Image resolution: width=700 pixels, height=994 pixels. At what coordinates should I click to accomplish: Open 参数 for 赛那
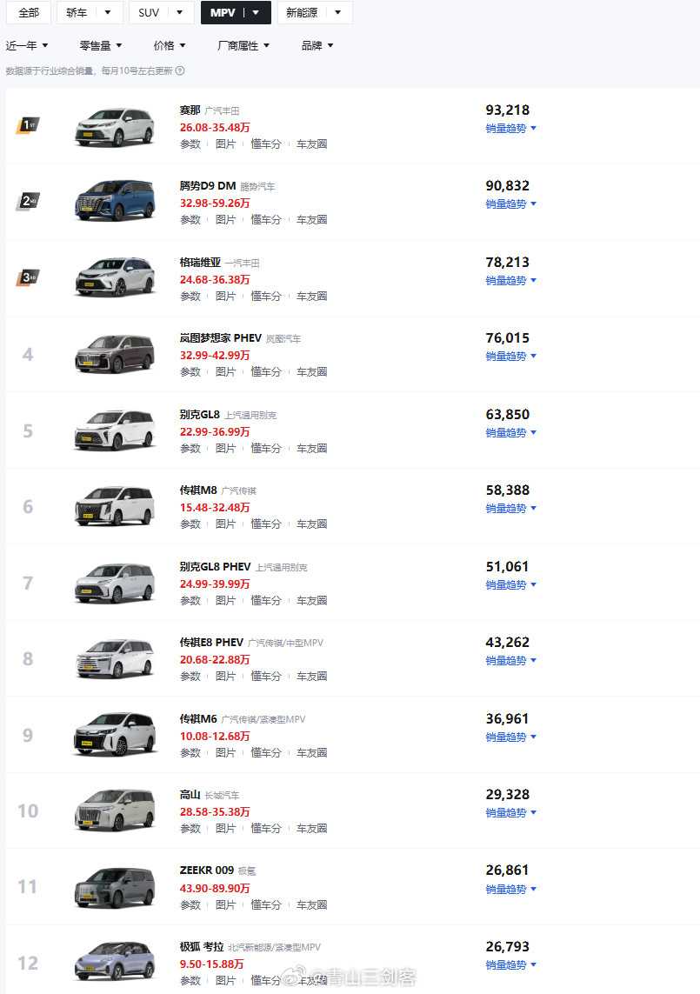(190, 144)
